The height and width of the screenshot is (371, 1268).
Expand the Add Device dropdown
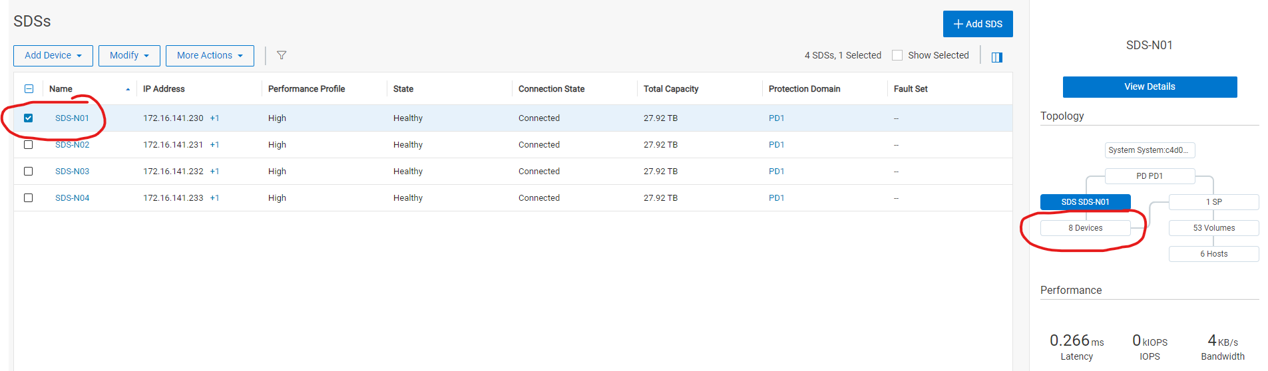[x=53, y=56]
